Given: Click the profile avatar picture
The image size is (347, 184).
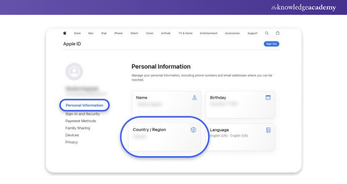Looking at the screenshot, I should [x=74, y=72].
